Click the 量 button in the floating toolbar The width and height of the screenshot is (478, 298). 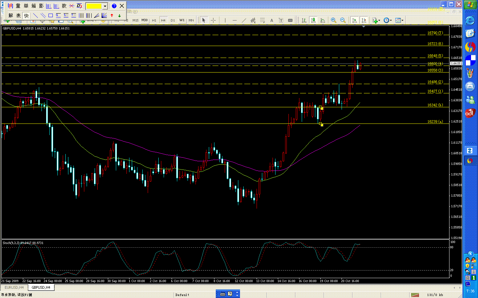18,6
